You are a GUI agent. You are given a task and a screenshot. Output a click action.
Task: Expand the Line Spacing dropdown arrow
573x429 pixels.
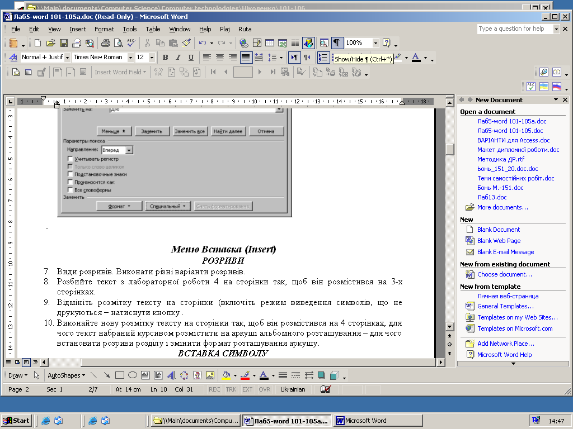[281, 58]
